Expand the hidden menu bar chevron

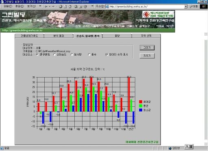point(40,6)
